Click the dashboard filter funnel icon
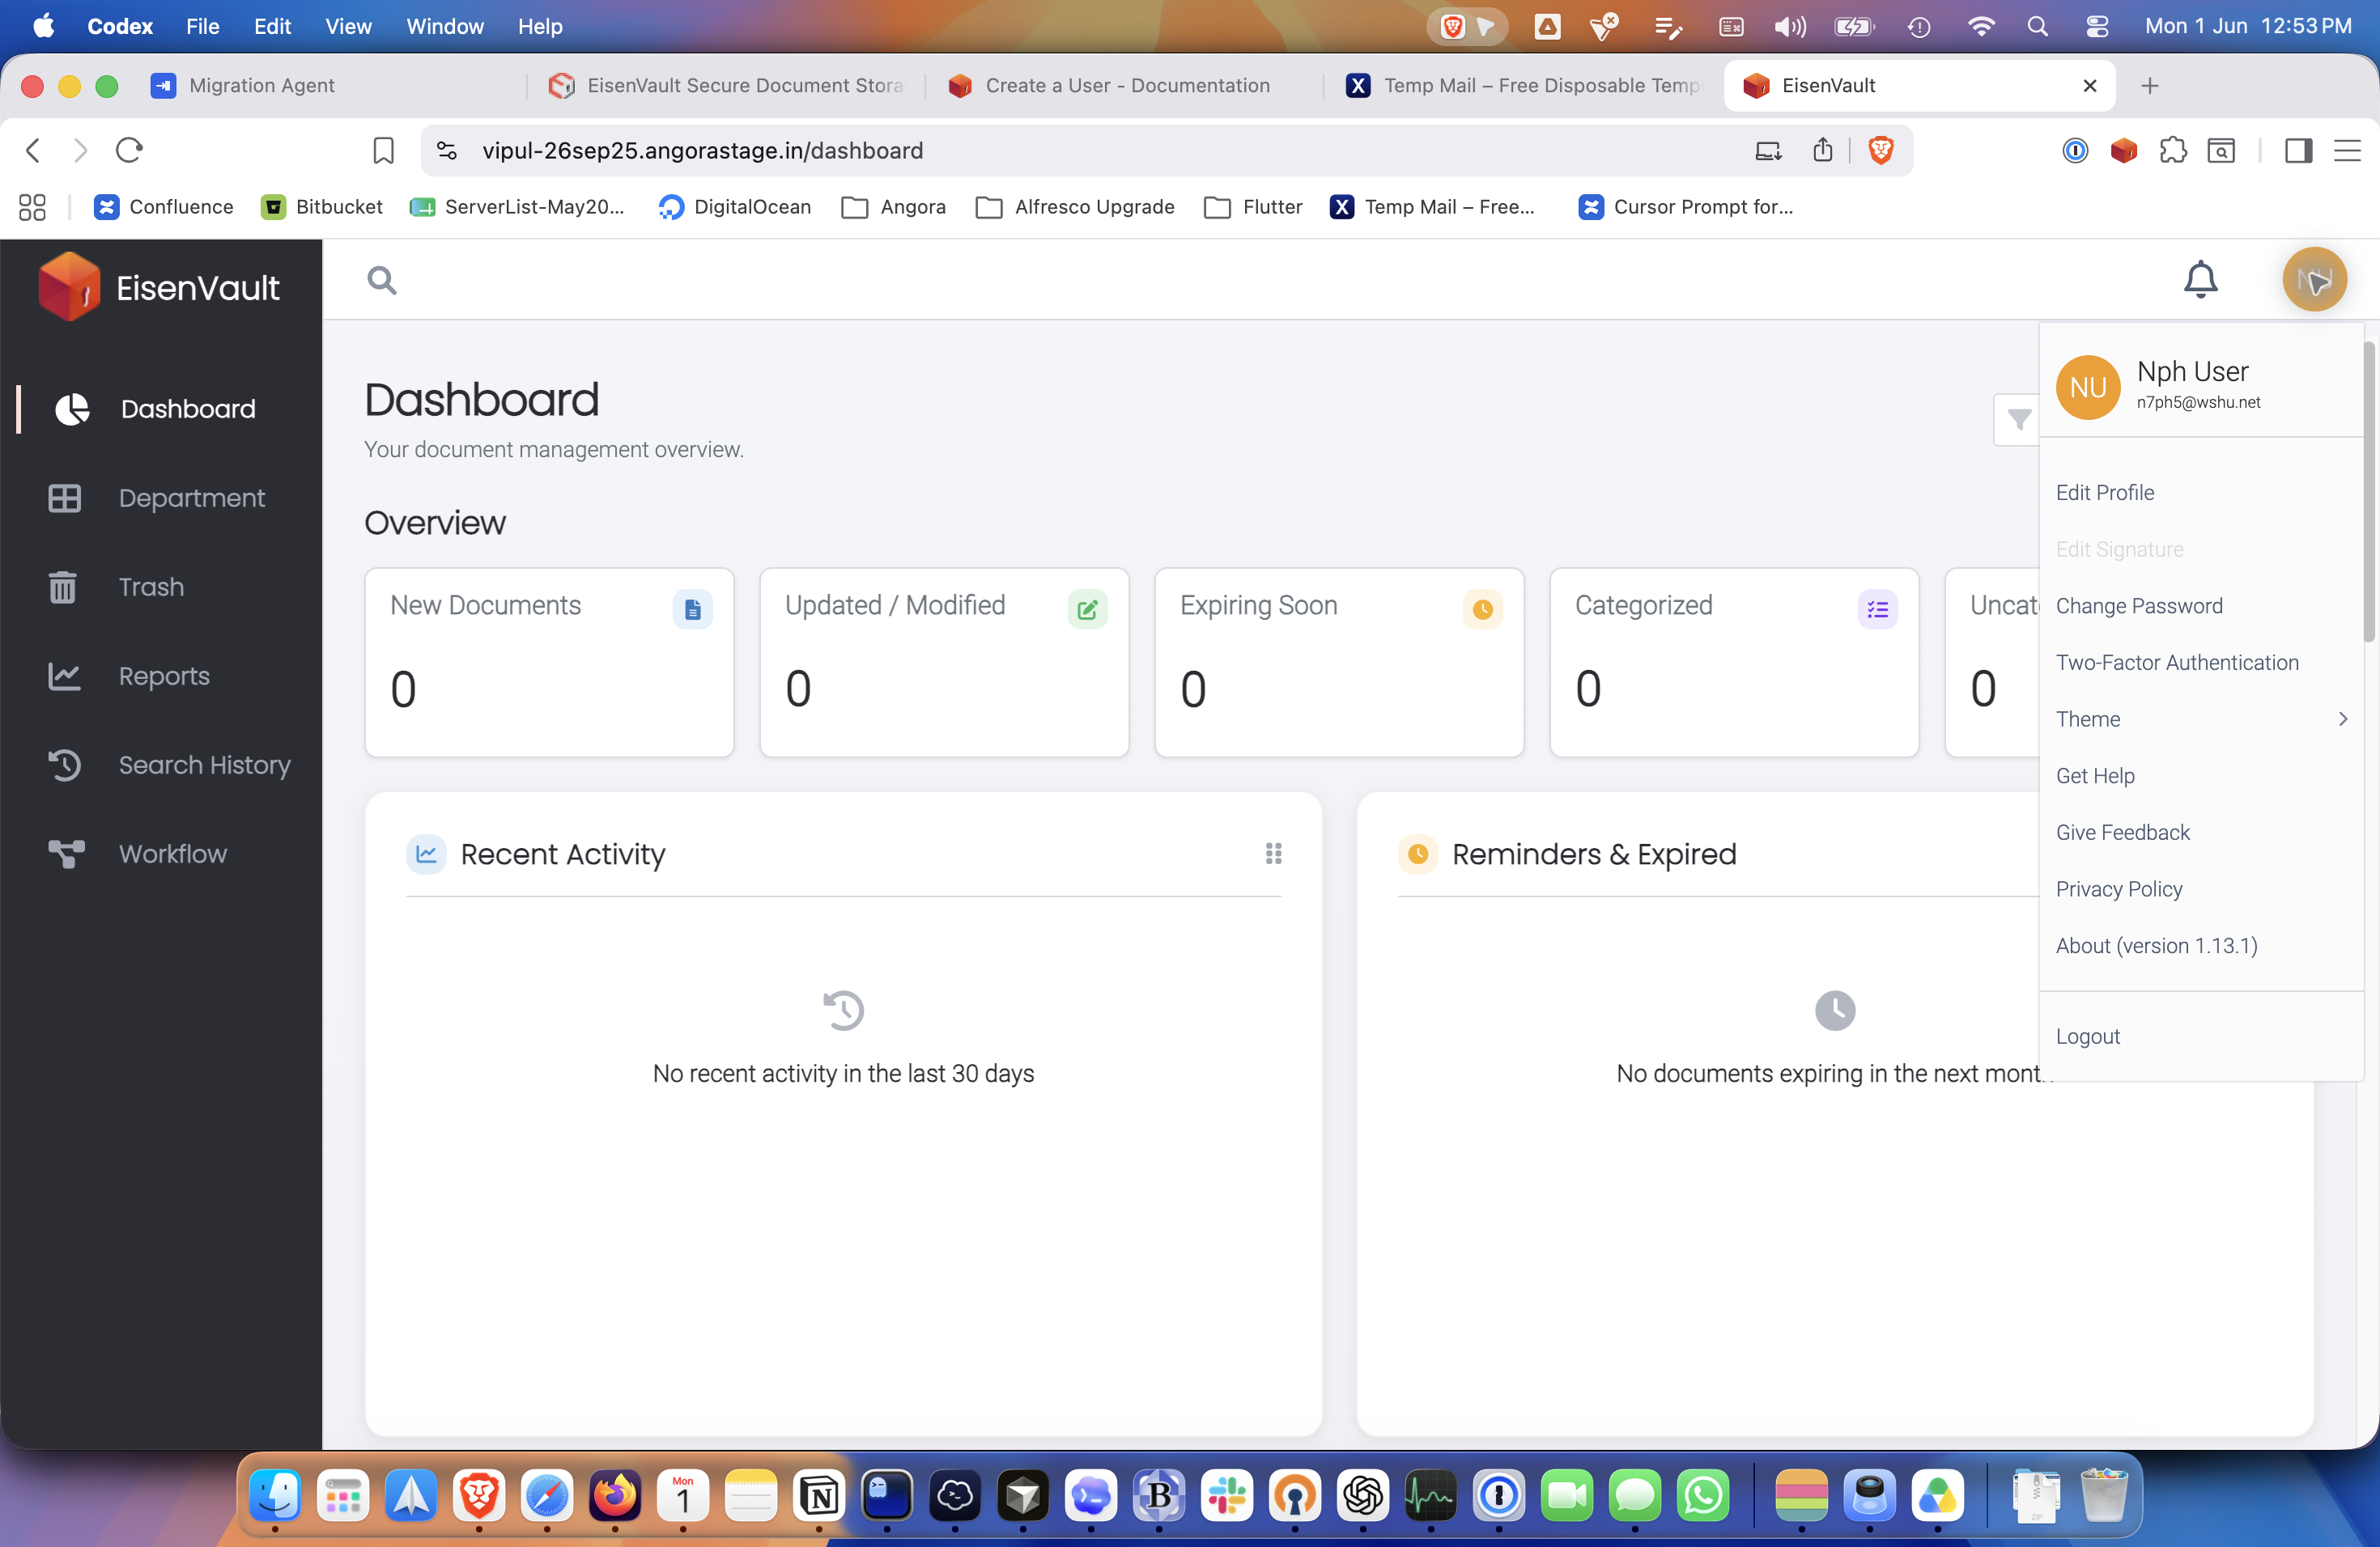 [2018, 420]
